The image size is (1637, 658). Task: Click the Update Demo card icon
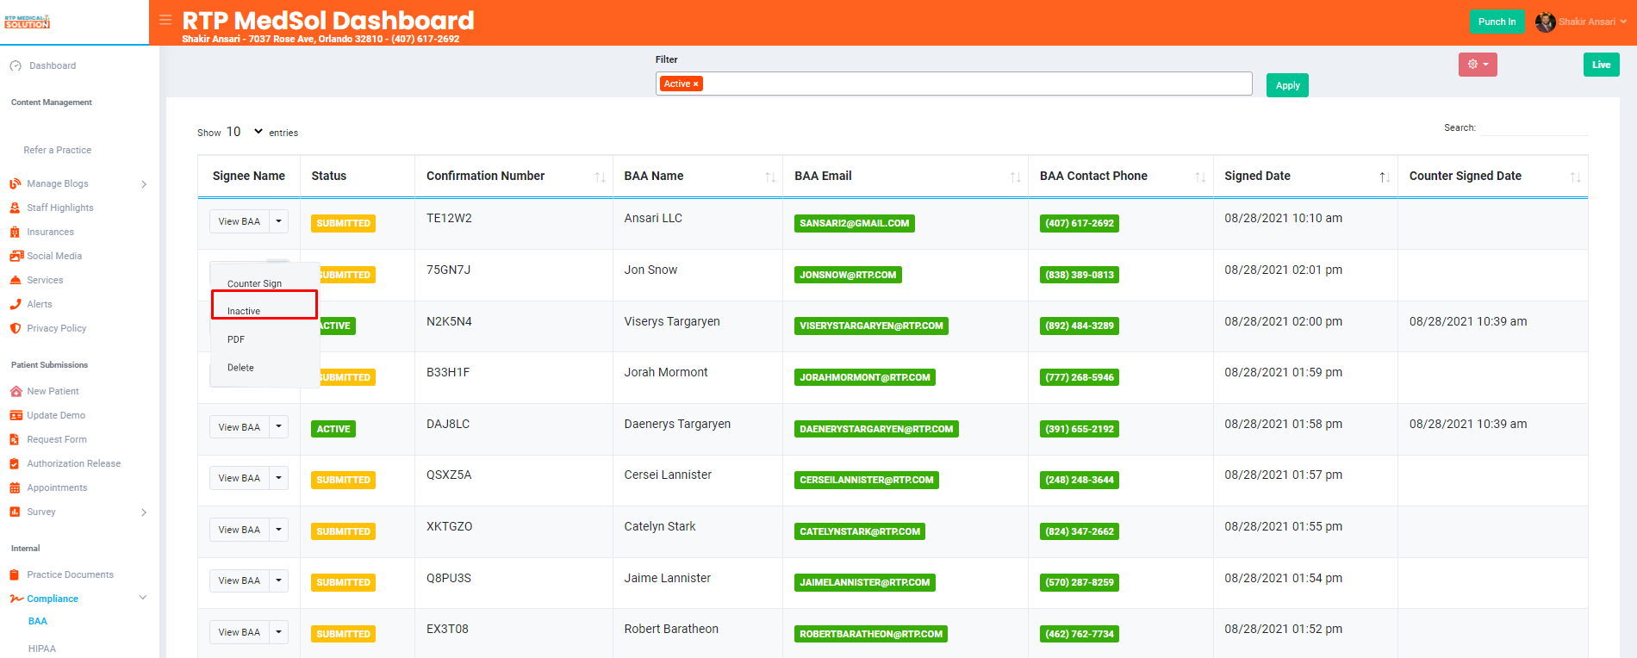16,415
